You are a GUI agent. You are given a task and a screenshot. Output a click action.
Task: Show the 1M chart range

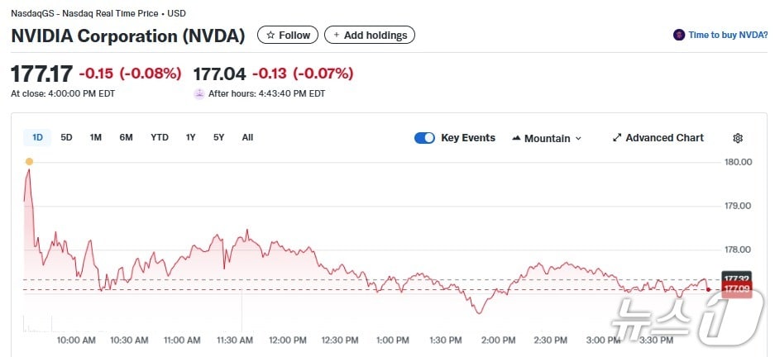pos(96,137)
